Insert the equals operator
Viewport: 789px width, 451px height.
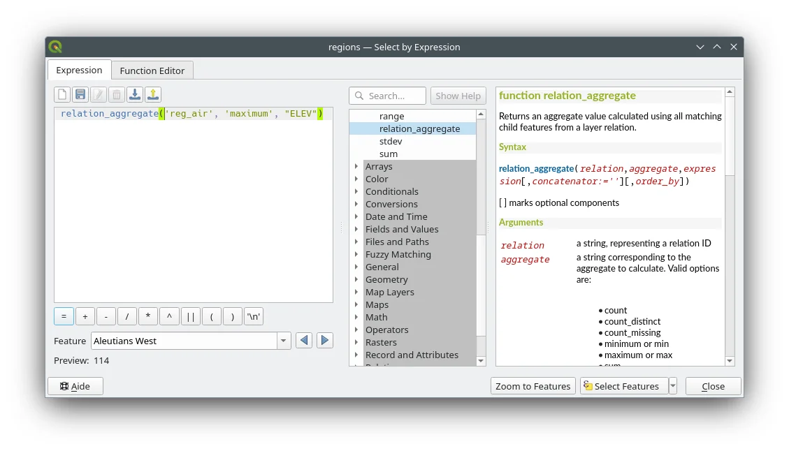[64, 316]
